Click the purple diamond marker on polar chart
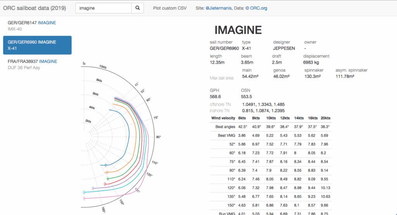This screenshot has width=397, height=215. click(x=93, y=188)
